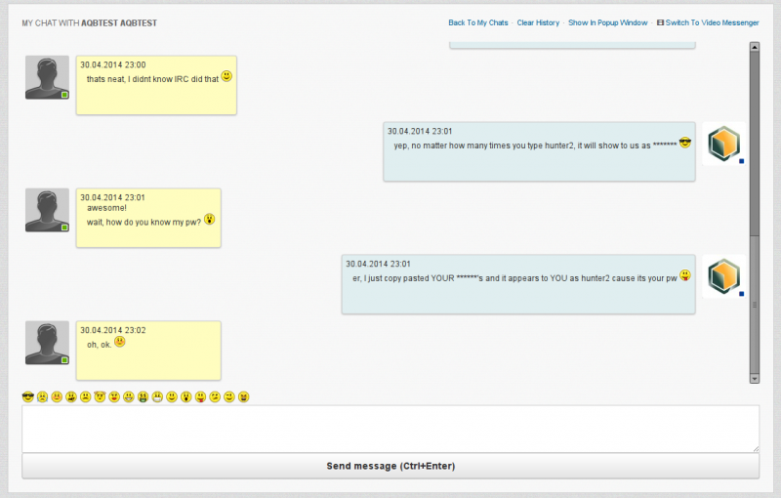Click the tongue-out smiley in the "copy pasted" message

pos(685,275)
